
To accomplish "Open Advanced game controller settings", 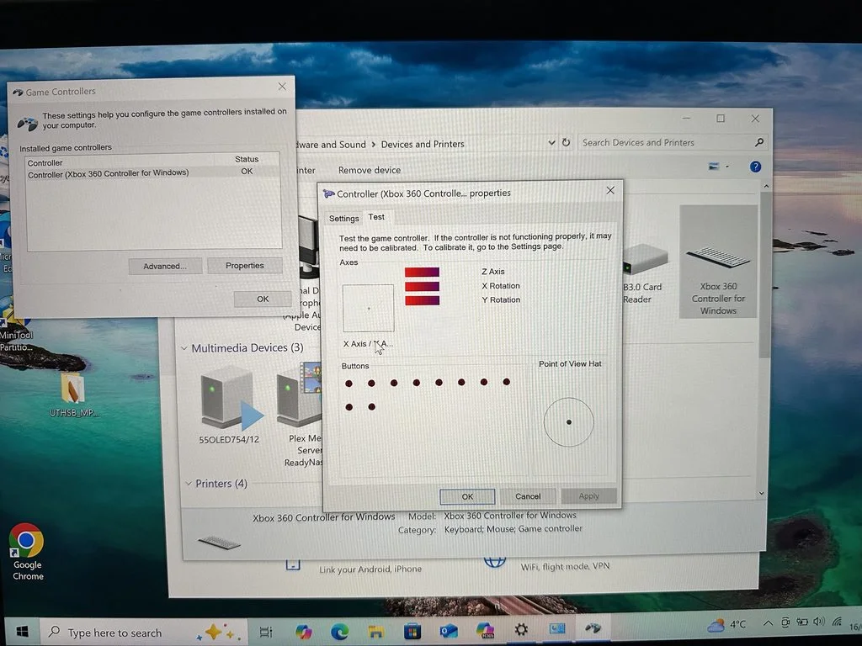I will (x=165, y=266).
